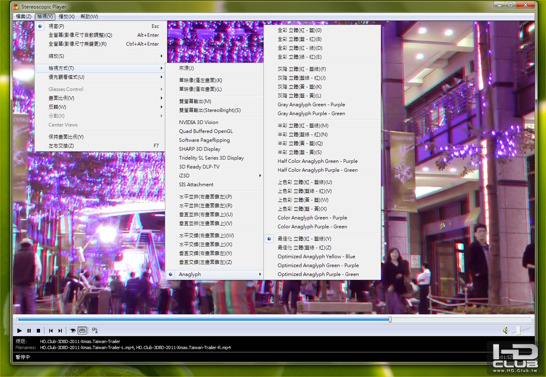The width and height of the screenshot is (546, 377).
Task: Click the speaker volume icon
Action: (505, 331)
